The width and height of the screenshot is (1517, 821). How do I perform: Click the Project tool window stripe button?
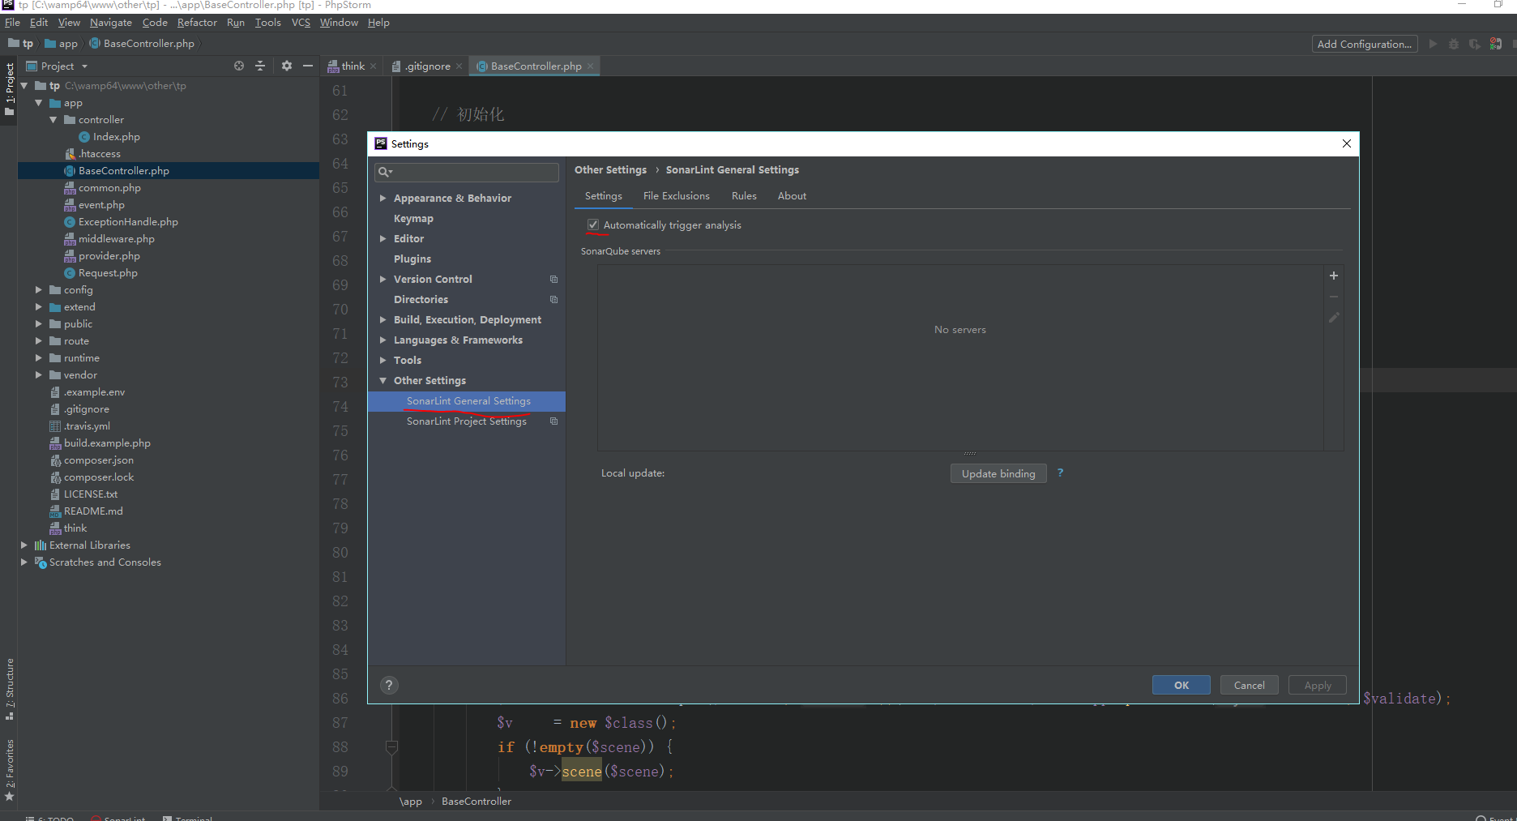(x=10, y=88)
